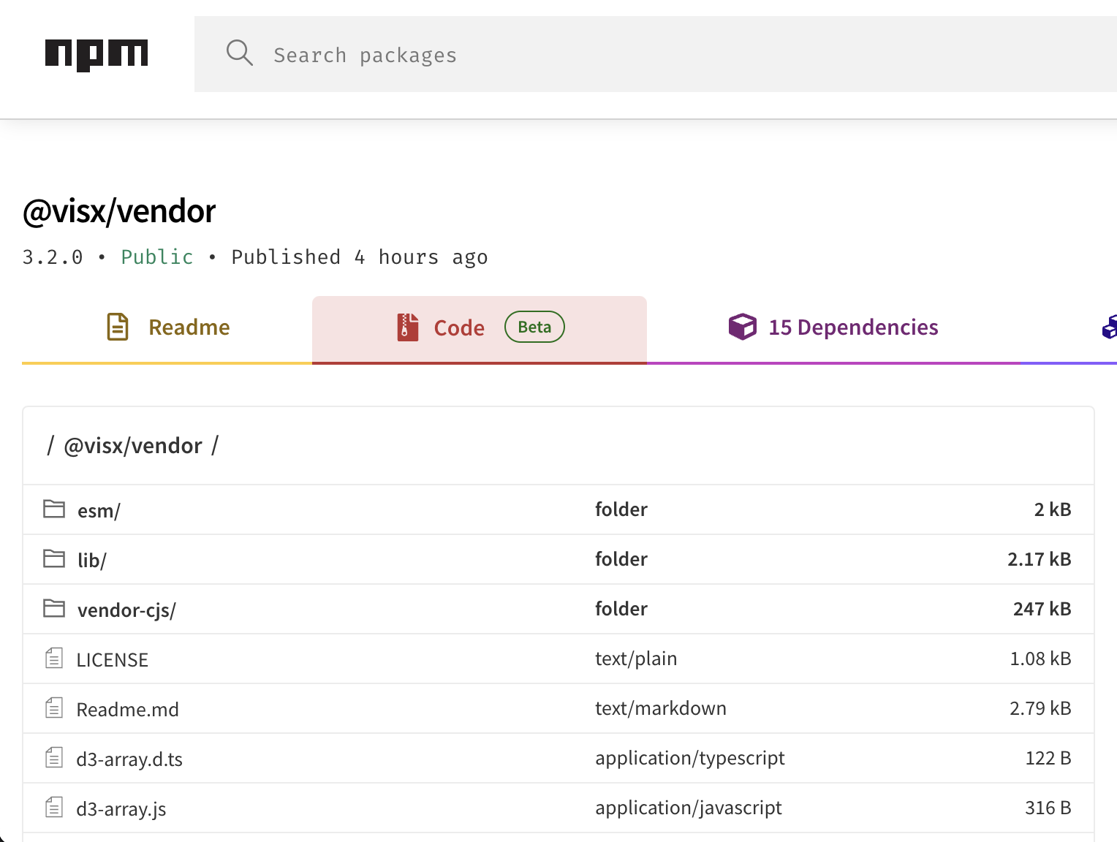Click the Readme document icon
Image resolution: width=1117 pixels, height=842 pixels.
point(116,327)
